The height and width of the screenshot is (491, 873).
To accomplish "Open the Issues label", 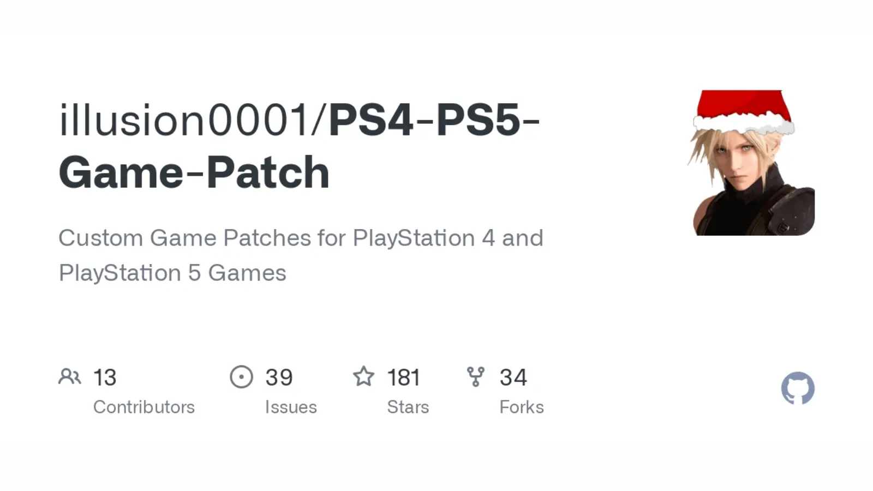I will click(291, 407).
